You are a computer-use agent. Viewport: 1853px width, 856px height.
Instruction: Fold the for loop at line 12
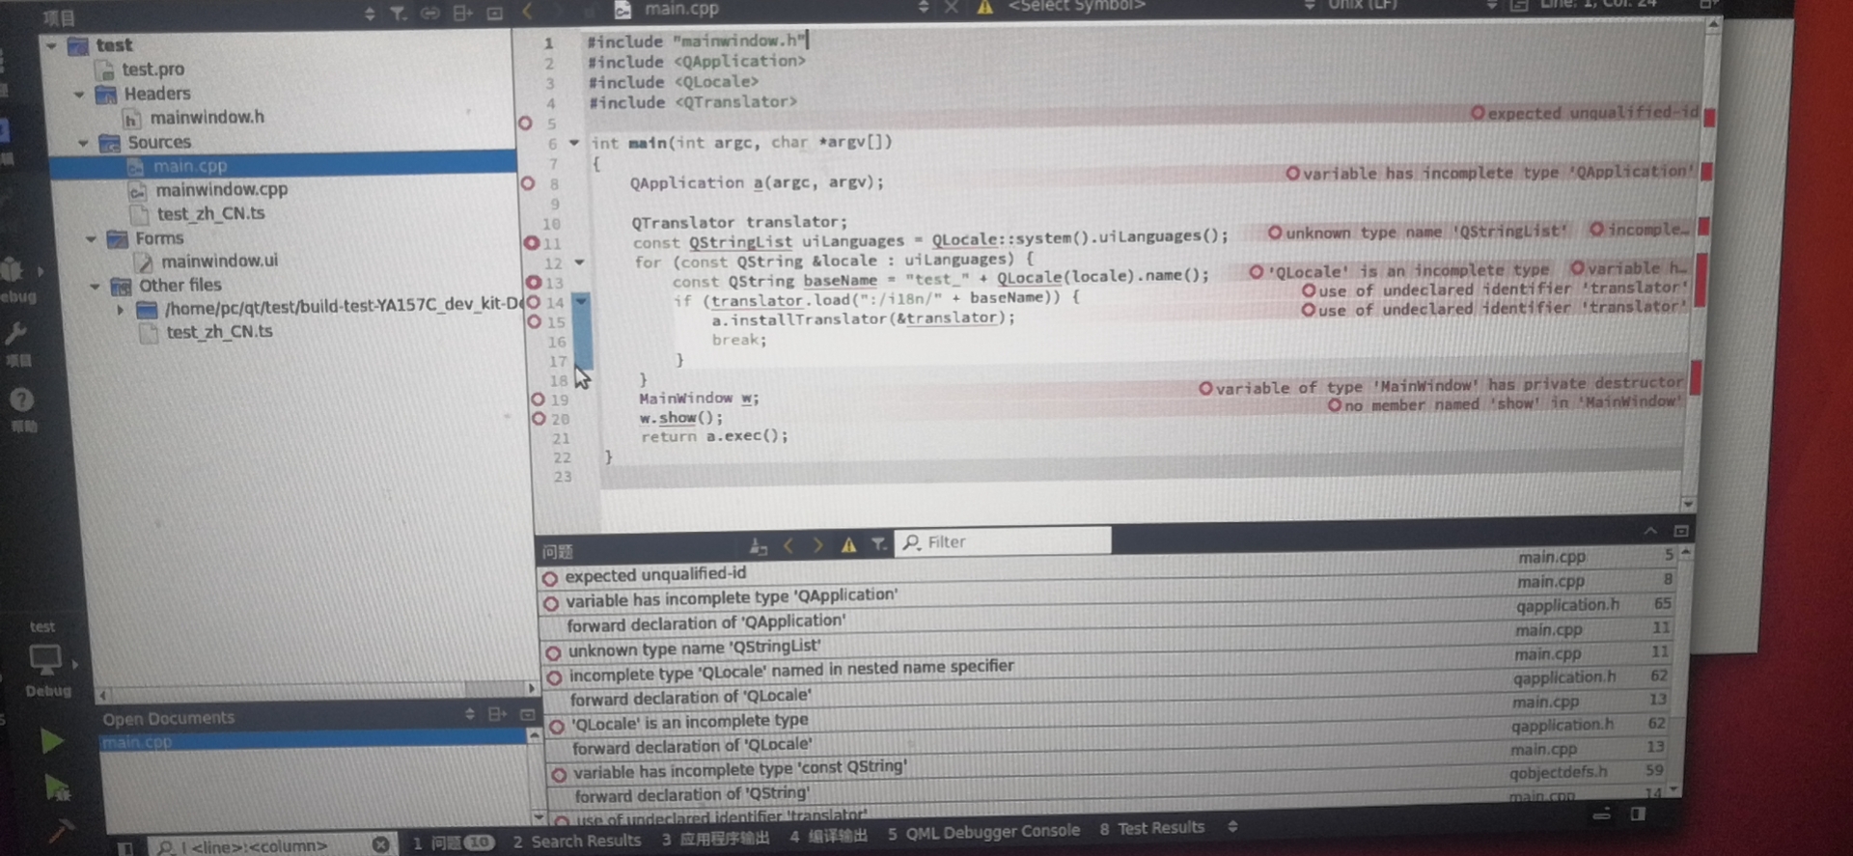579,262
